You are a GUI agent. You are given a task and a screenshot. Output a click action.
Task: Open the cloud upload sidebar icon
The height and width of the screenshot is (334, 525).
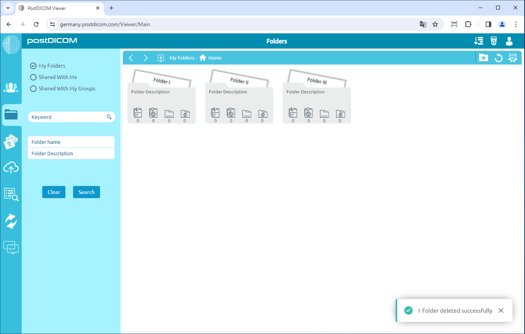pyautogui.click(x=11, y=167)
